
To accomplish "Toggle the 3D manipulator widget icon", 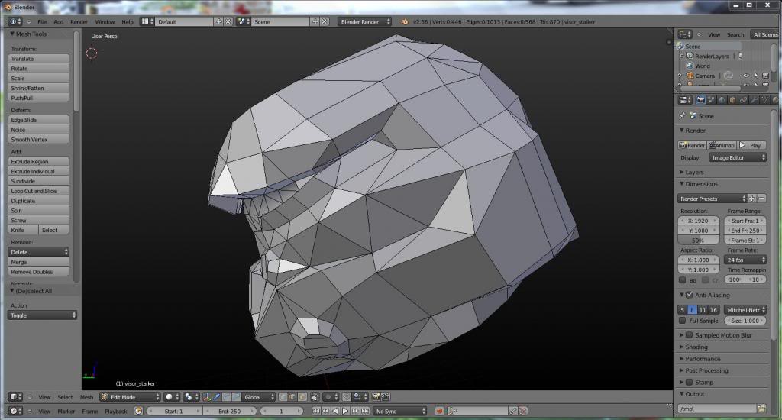I will point(206,397).
